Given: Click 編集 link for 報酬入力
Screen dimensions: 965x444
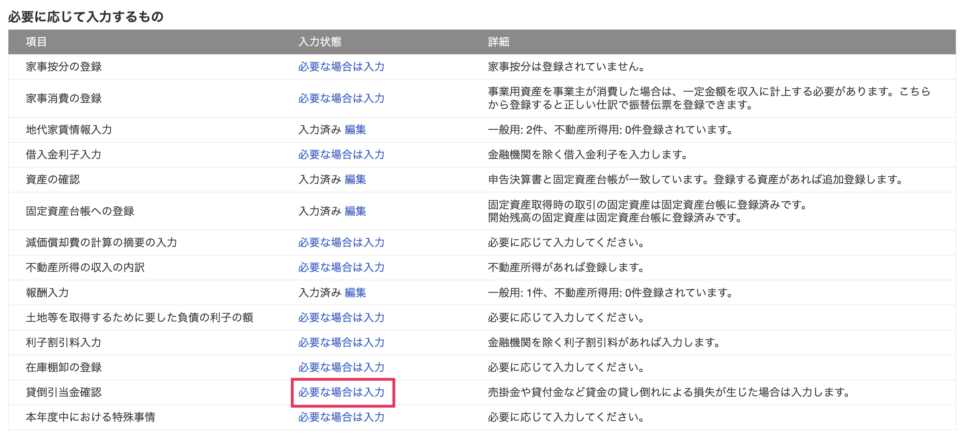Looking at the screenshot, I should (x=355, y=293).
